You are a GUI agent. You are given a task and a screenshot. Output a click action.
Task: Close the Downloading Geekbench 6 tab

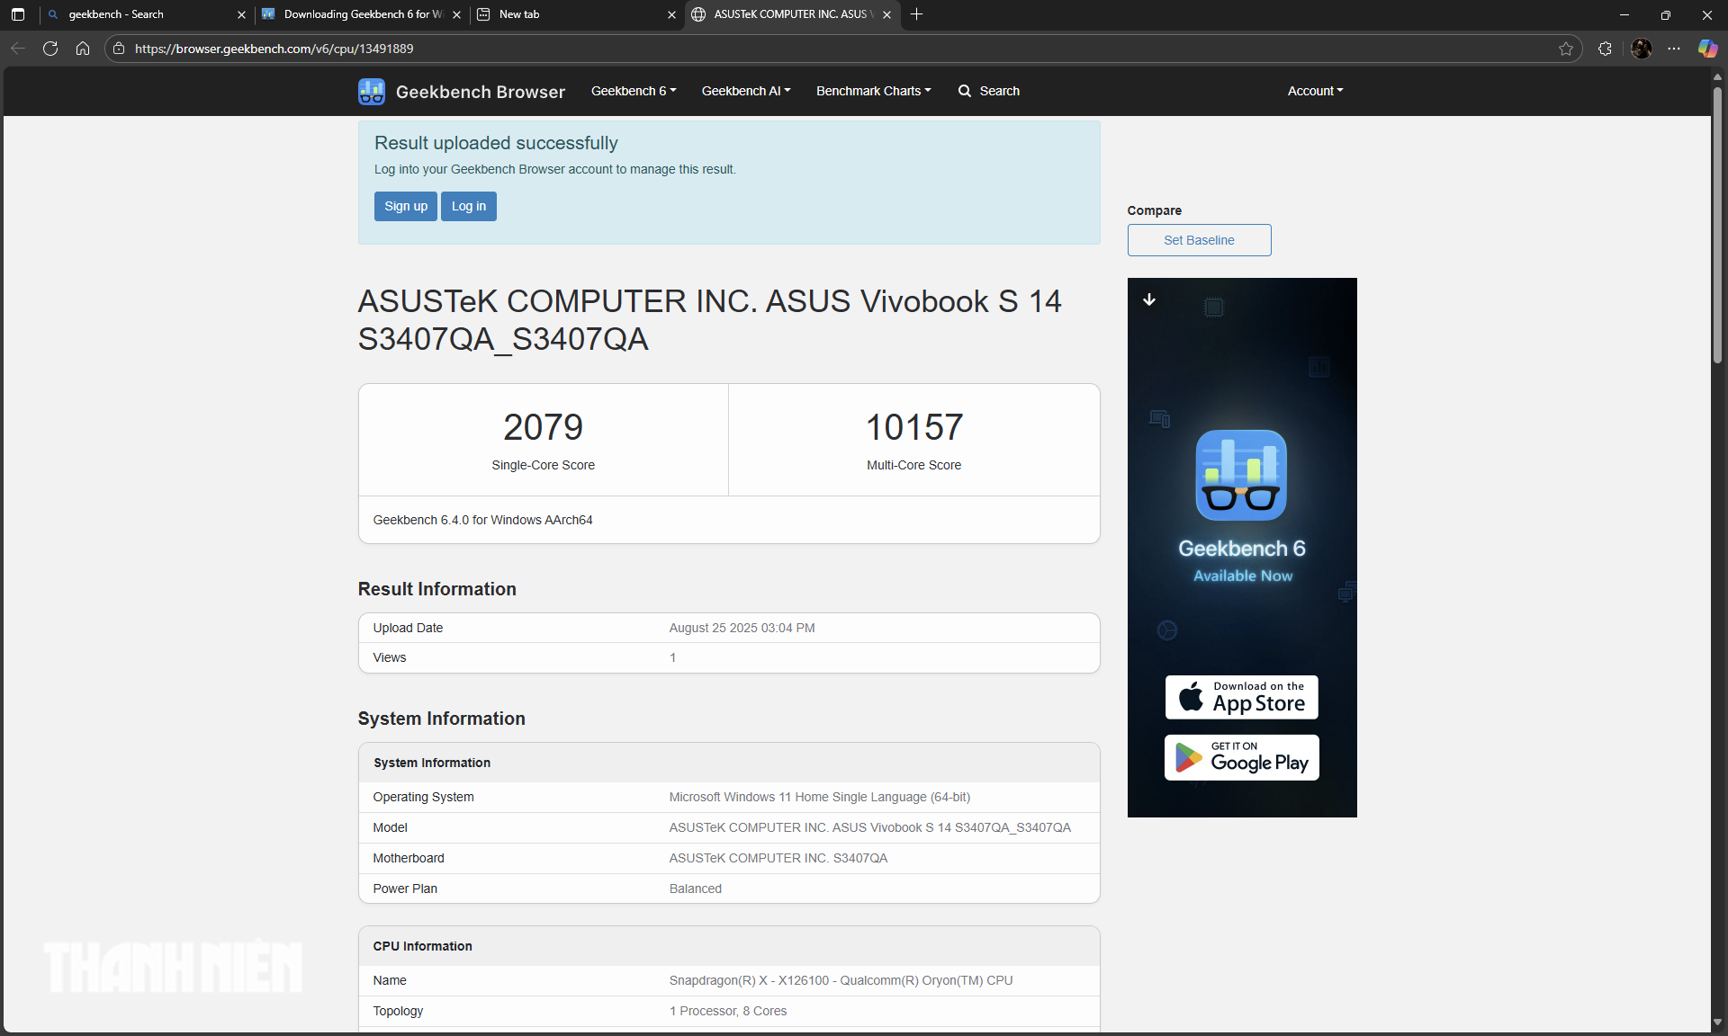click(456, 14)
